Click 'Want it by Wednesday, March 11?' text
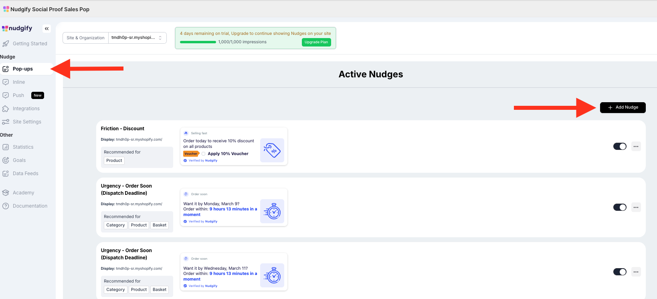This screenshot has height=299, width=657. 216,269
